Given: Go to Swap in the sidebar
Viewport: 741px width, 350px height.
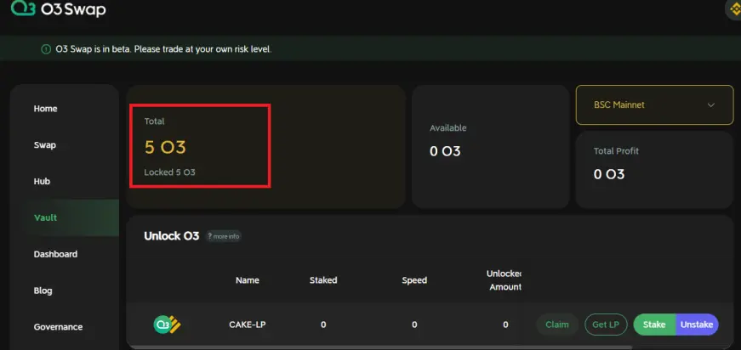Looking at the screenshot, I should 45,144.
